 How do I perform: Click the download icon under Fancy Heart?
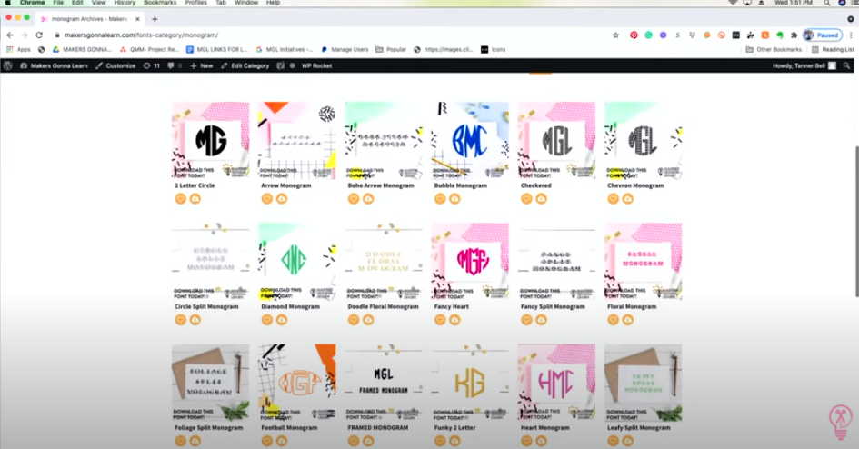pyautogui.click(x=454, y=320)
